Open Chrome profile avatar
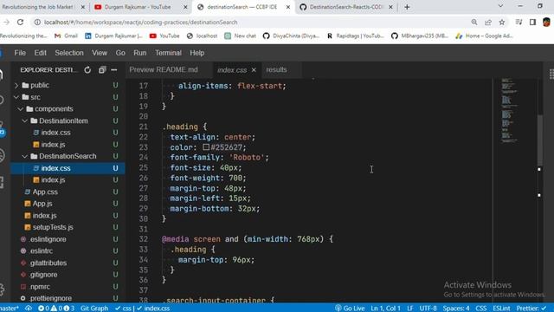 546,23
